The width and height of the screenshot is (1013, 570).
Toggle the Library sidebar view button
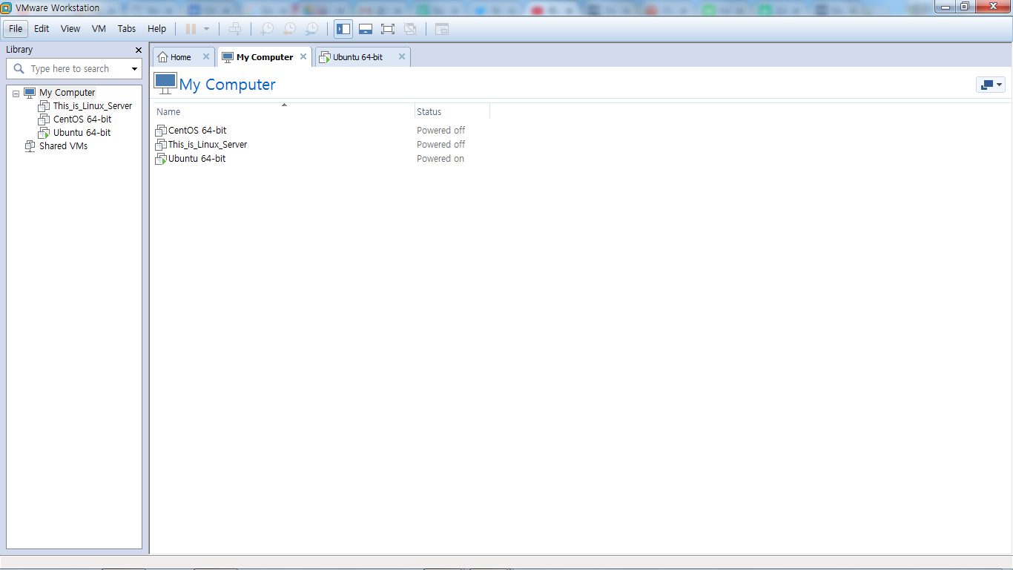tap(343, 29)
